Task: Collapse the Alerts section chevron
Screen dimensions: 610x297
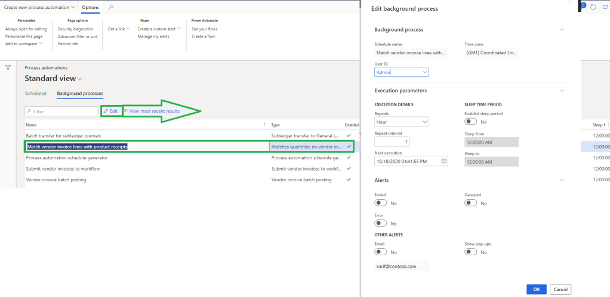Action: pyautogui.click(x=561, y=180)
